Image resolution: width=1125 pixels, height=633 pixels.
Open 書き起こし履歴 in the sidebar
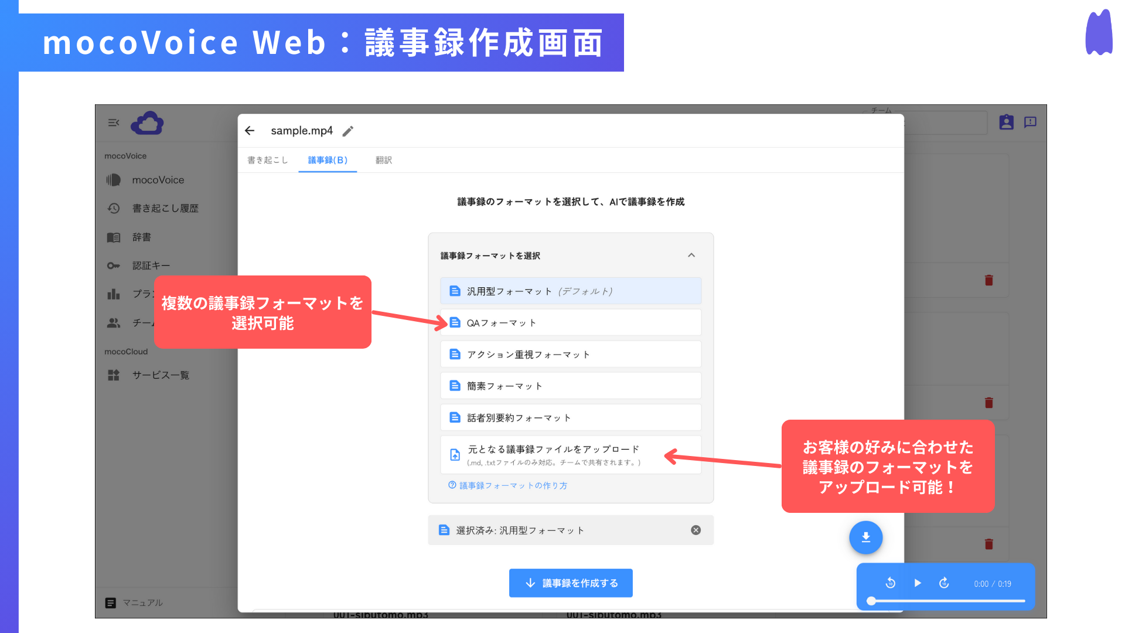[x=165, y=208]
